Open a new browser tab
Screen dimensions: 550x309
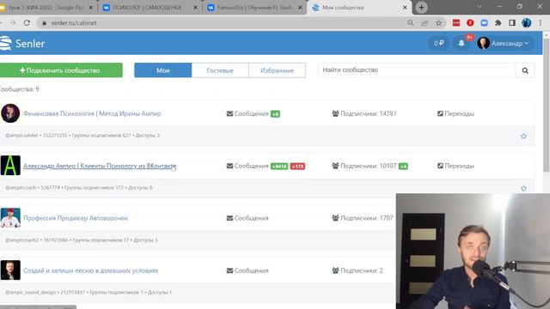coord(421,8)
